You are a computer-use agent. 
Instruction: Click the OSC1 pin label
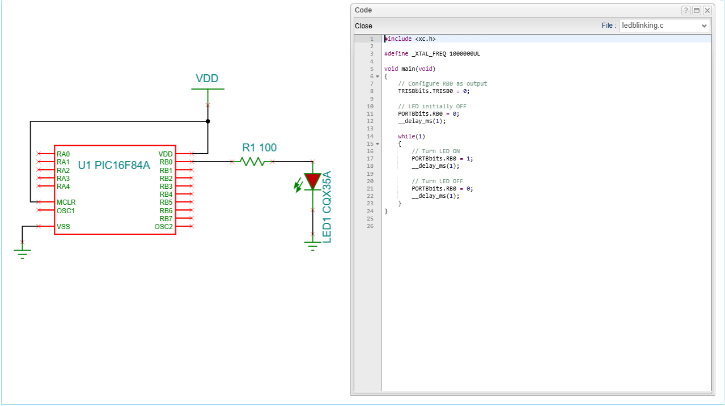click(66, 211)
